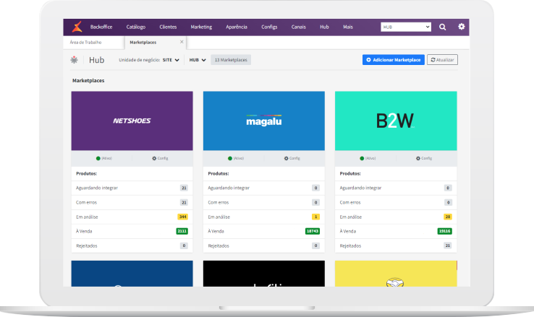Image resolution: width=534 pixels, height=317 pixels.
Task: Click the orange logo in the top navigation bar
Action: coord(77,27)
